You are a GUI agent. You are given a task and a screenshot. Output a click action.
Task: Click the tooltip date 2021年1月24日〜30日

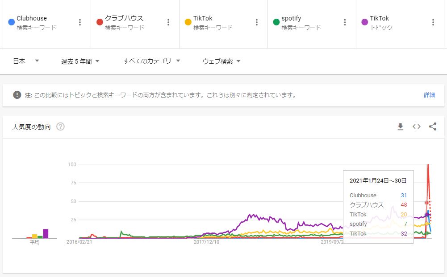pyautogui.click(x=378, y=181)
